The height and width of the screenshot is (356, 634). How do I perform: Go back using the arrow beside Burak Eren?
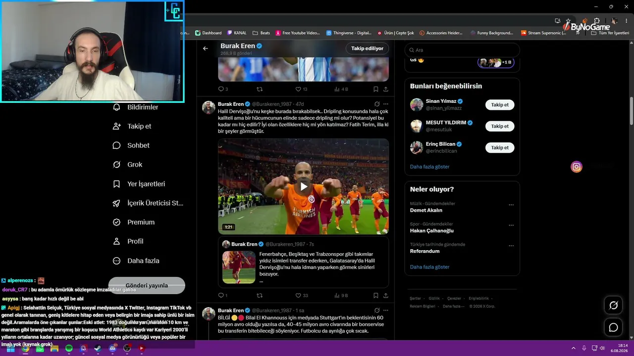[x=206, y=48]
